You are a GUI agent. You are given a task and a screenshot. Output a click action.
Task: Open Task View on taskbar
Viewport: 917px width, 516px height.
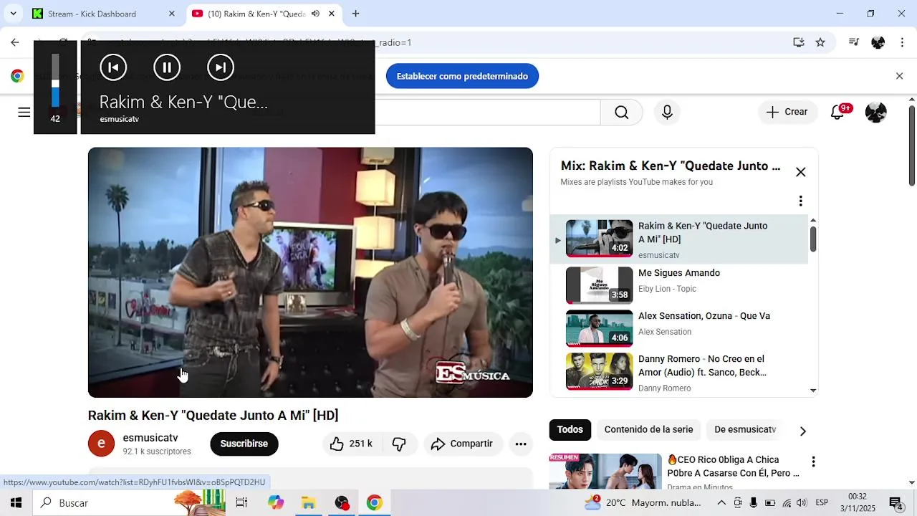[x=241, y=502]
